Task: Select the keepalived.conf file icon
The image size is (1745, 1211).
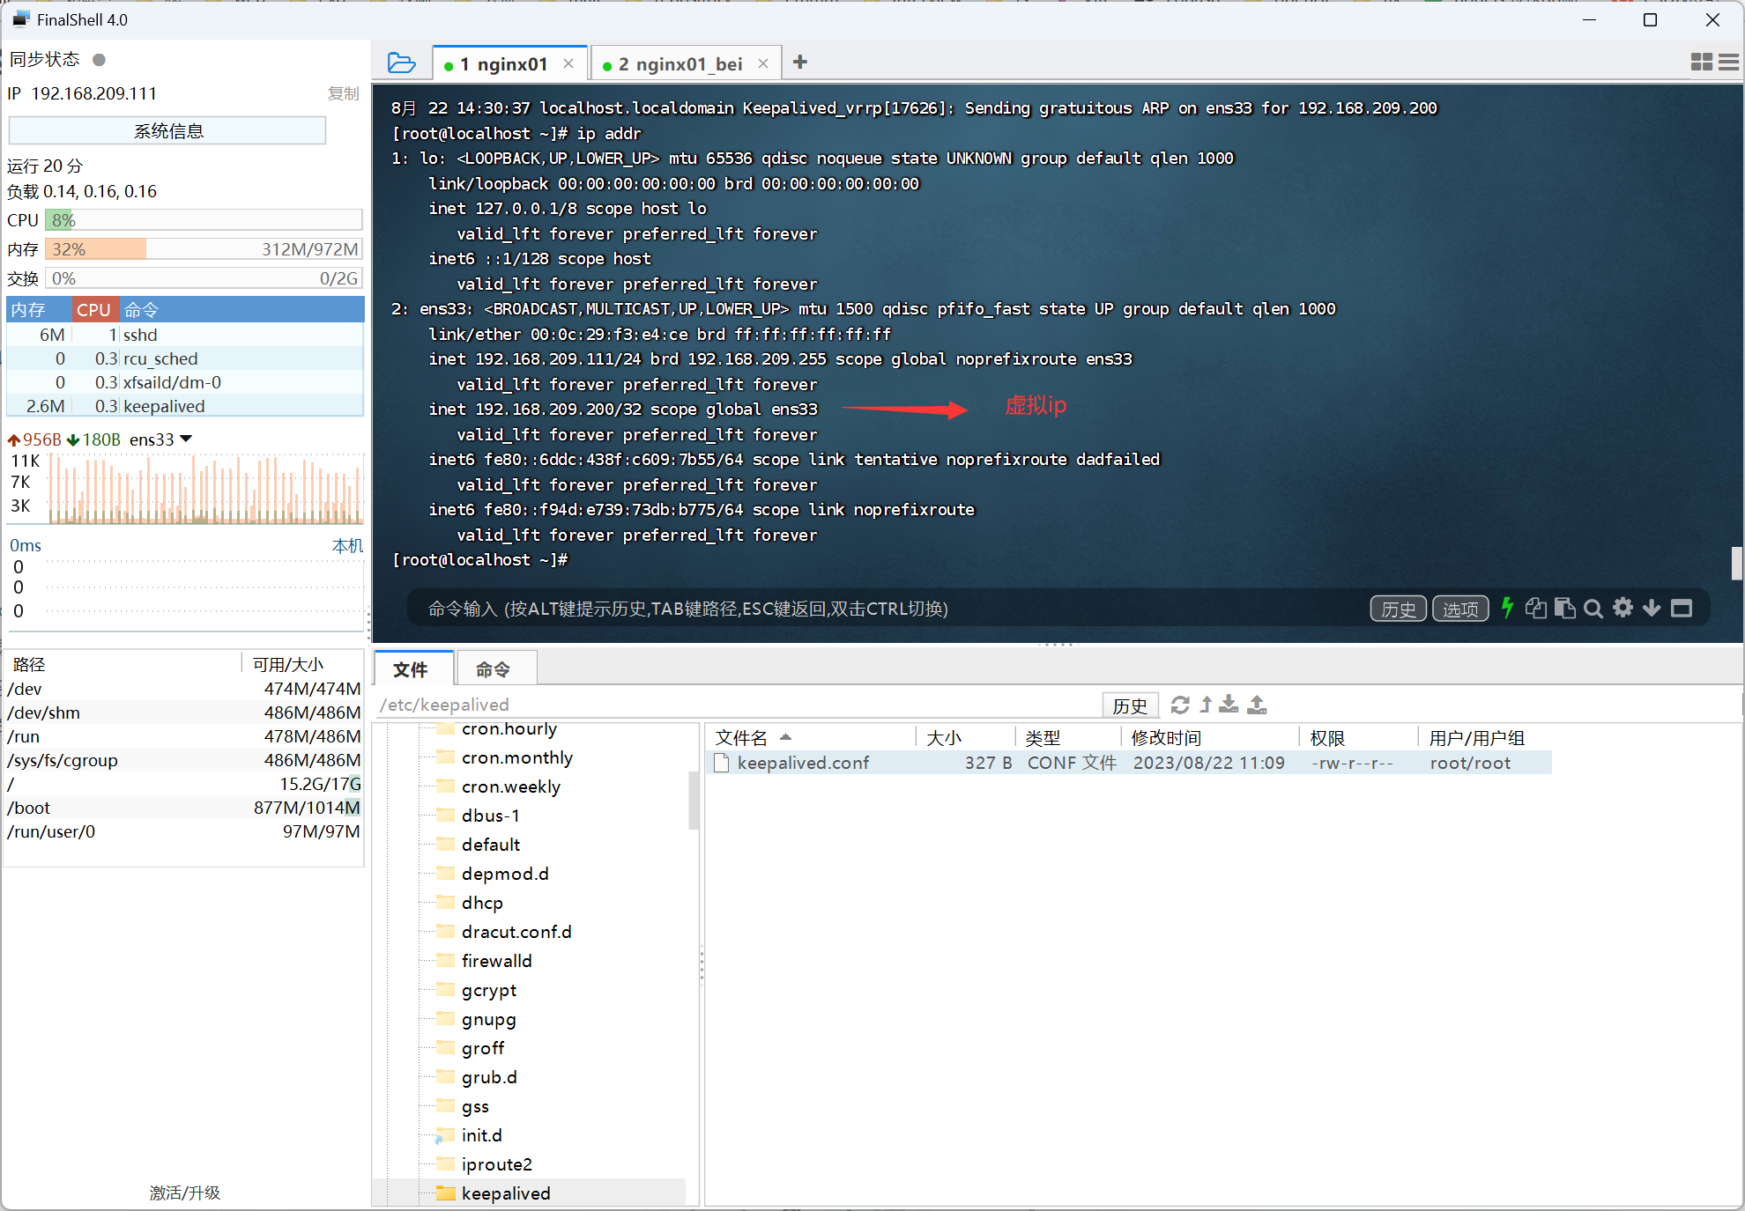Action: (722, 763)
